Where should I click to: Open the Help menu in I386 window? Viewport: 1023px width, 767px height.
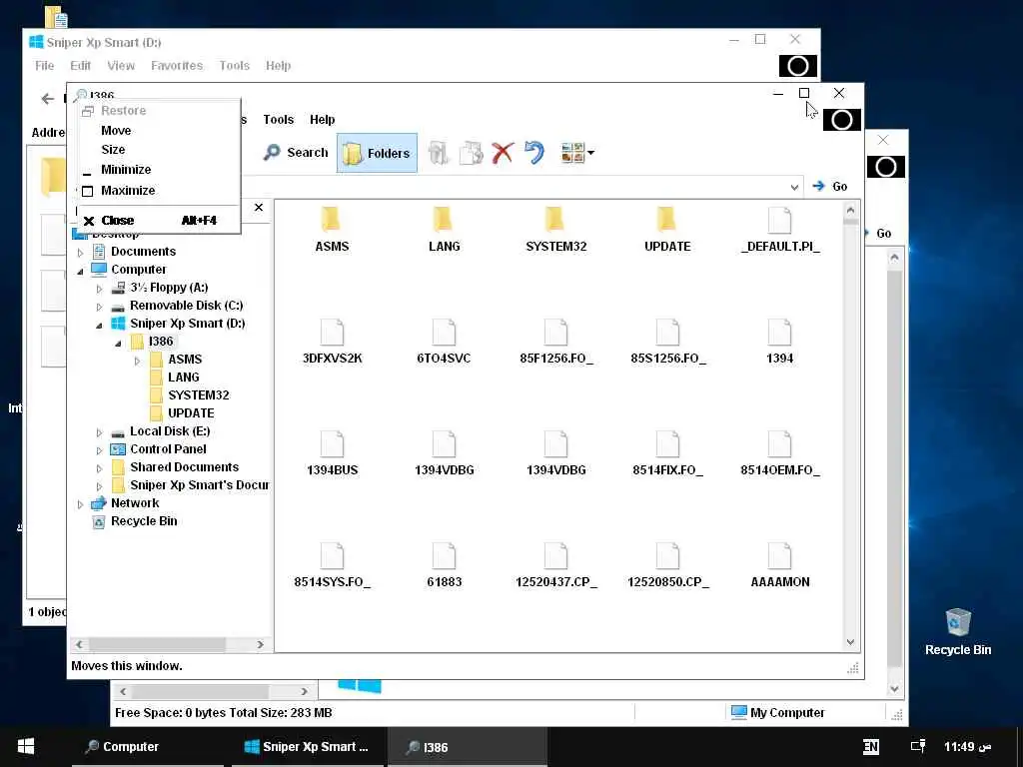(323, 120)
